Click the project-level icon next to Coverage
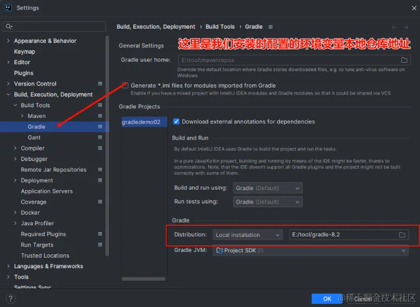The width and height of the screenshot is (420, 307). (100, 202)
